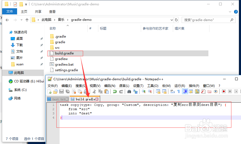Toggle synchronized vertical scrolling
241x144 pixels.
pos(158,91)
